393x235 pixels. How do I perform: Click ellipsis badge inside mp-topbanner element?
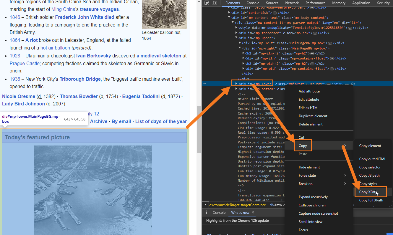click(330, 33)
